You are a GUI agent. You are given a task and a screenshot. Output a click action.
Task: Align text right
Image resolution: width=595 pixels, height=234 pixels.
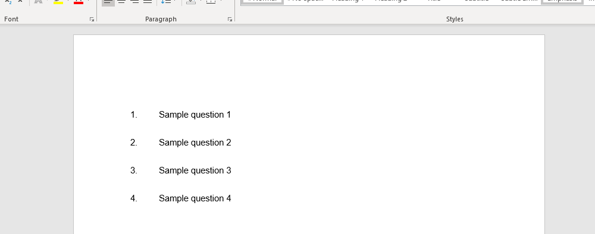[134, 2]
